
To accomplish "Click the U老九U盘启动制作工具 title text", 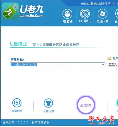I will pos(96,4).
